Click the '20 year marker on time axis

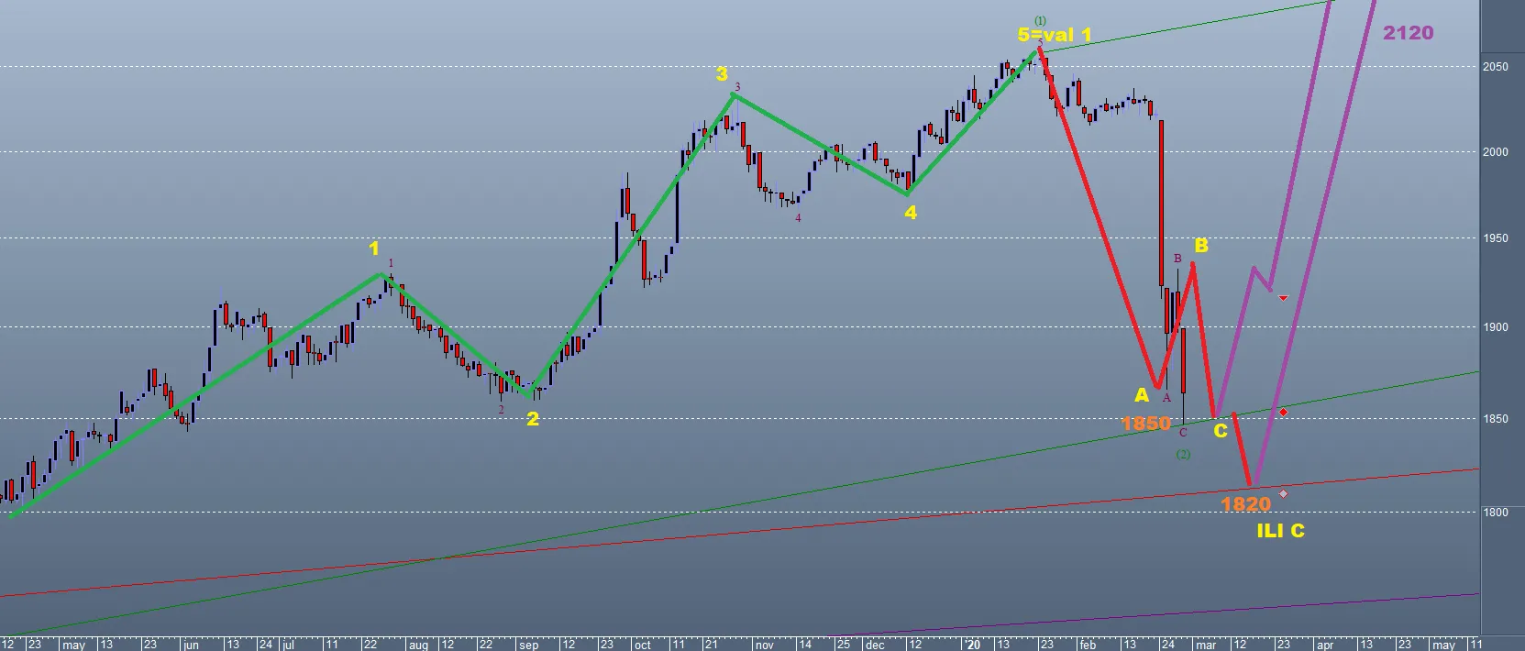click(x=971, y=645)
